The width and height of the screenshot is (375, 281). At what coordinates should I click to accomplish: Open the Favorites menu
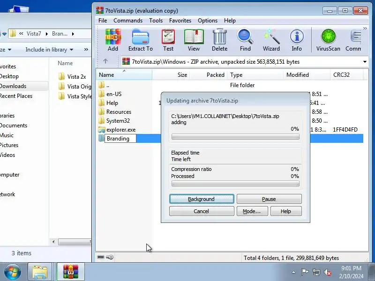[x=180, y=21]
